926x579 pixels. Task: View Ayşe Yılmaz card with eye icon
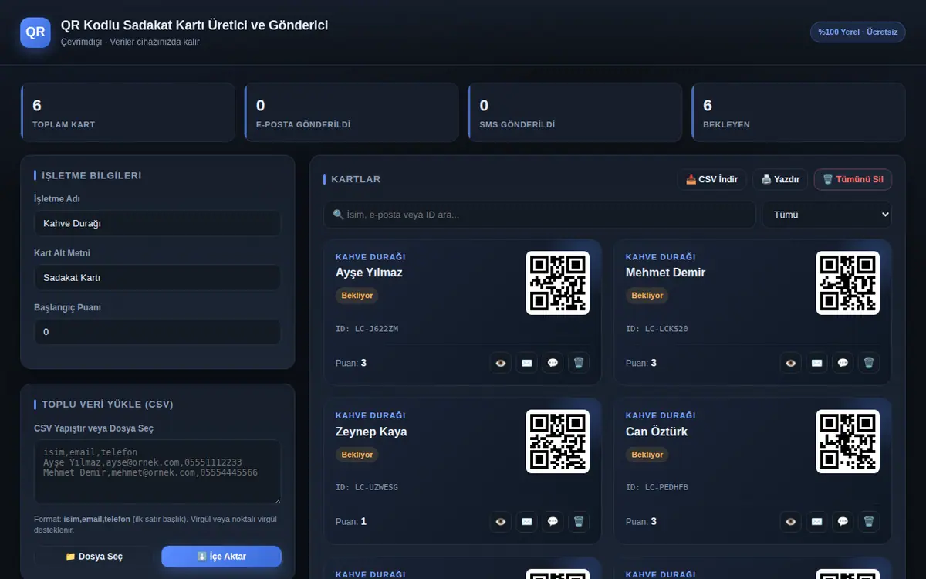pos(501,363)
